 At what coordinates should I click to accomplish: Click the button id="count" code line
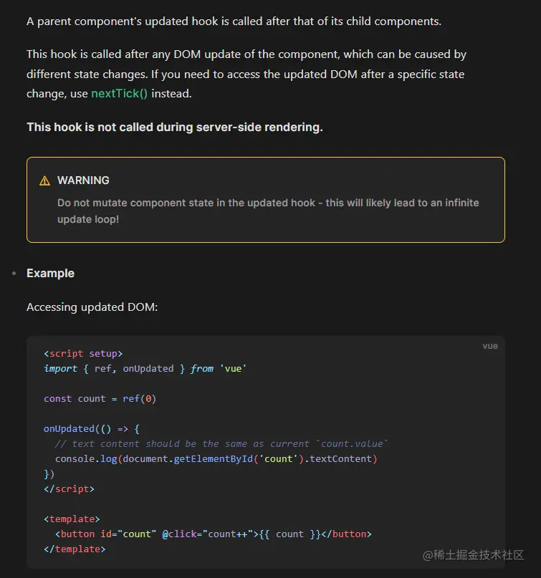tap(213, 534)
